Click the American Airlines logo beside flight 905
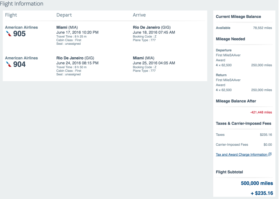 [x=8, y=34]
